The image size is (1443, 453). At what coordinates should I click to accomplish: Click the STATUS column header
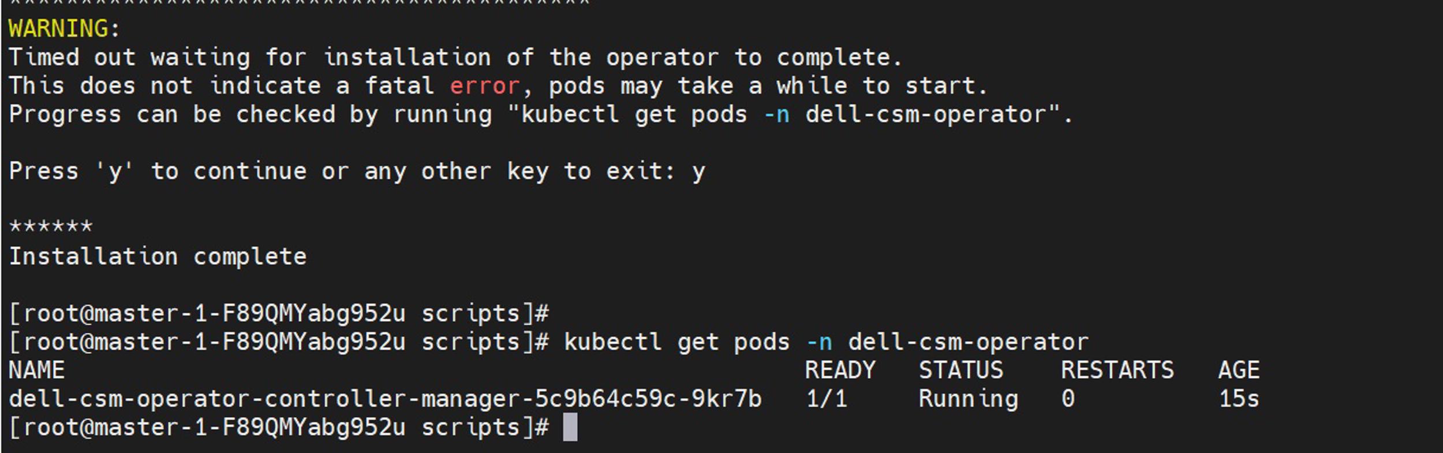tap(961, 370)
